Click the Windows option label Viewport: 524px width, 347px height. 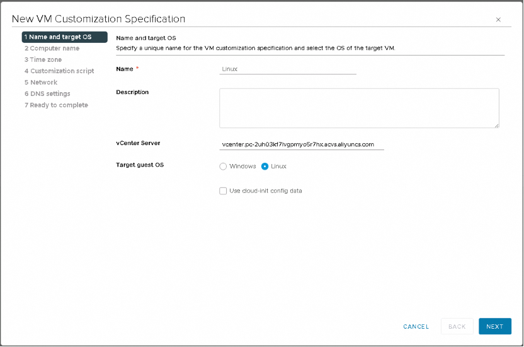click(242, 167)
